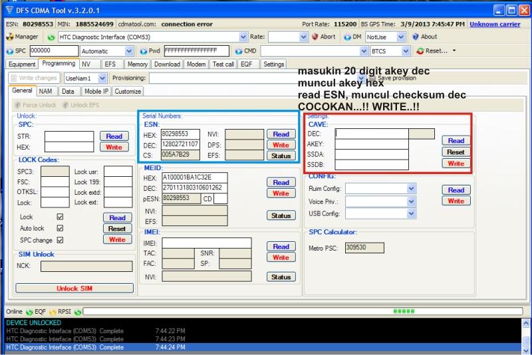
Task: Open the Rate dropdown
Action: point(304,37)
